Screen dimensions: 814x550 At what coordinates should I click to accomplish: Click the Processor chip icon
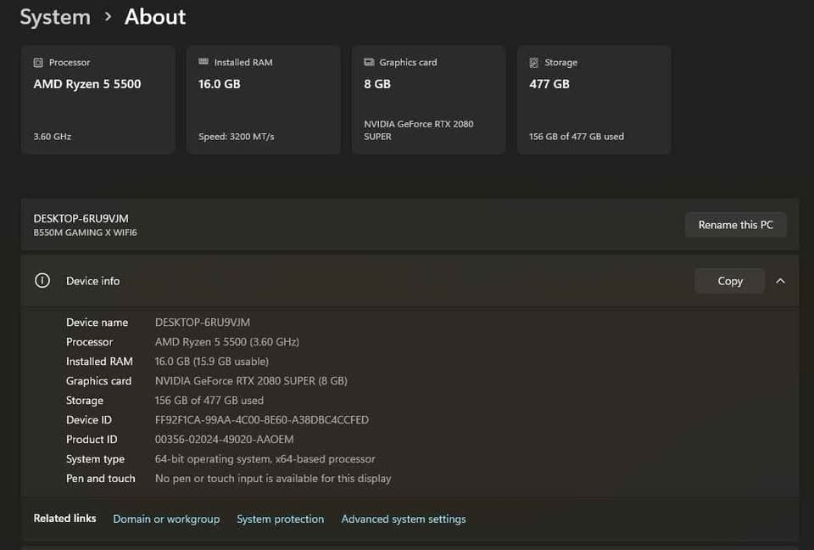click(x=38, y=63)
